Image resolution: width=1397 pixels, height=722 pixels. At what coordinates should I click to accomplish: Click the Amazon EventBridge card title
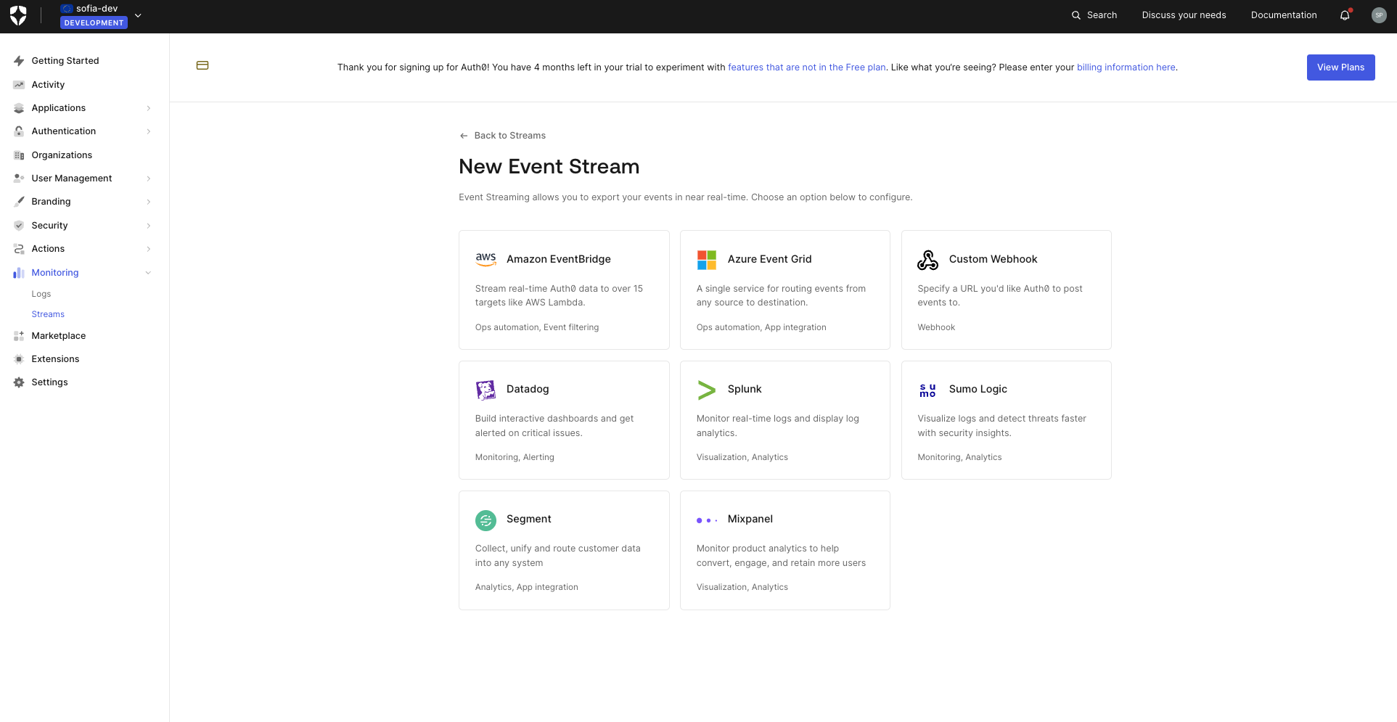click(559, 259)
